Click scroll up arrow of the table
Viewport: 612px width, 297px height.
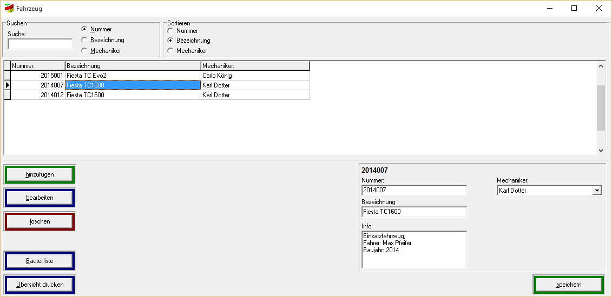tap(601, 65)
